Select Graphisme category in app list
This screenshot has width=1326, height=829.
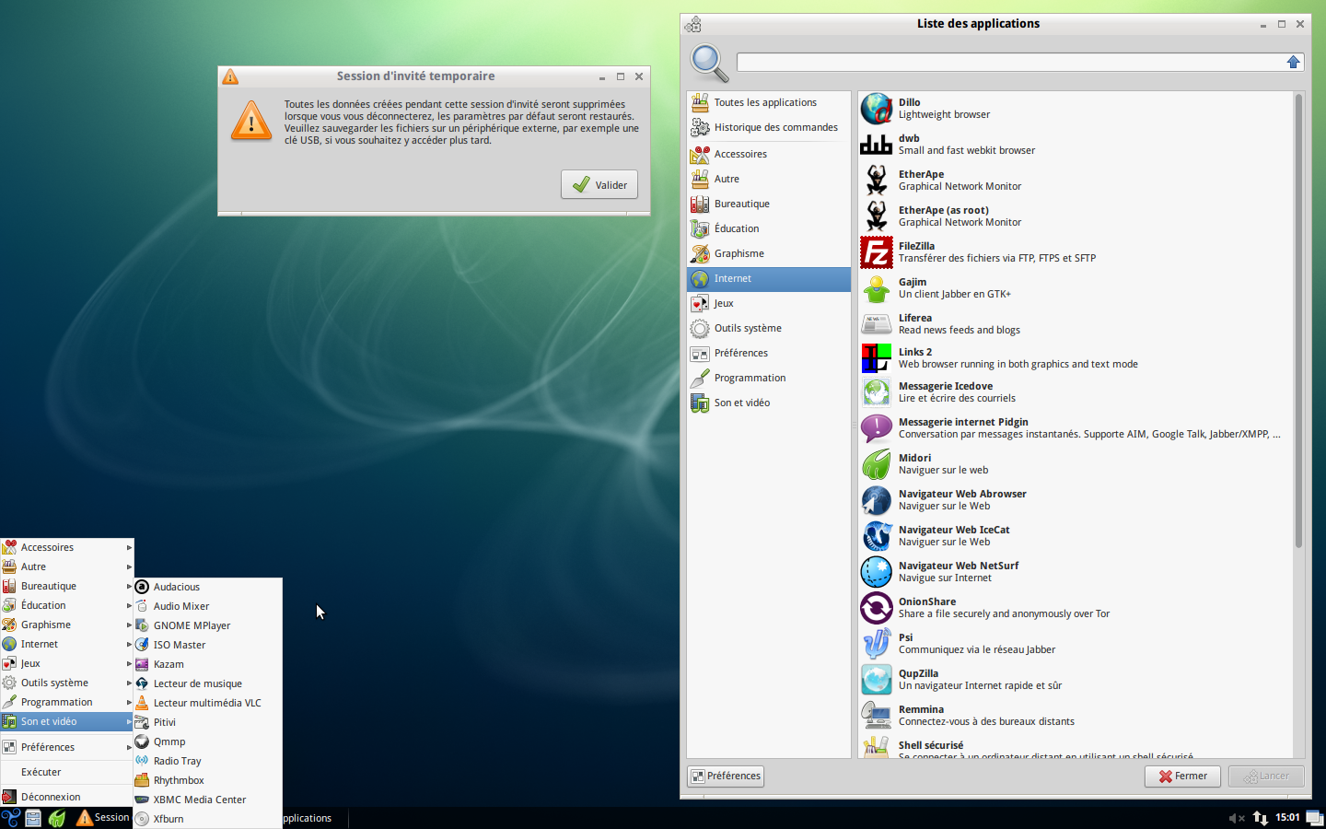769,253
